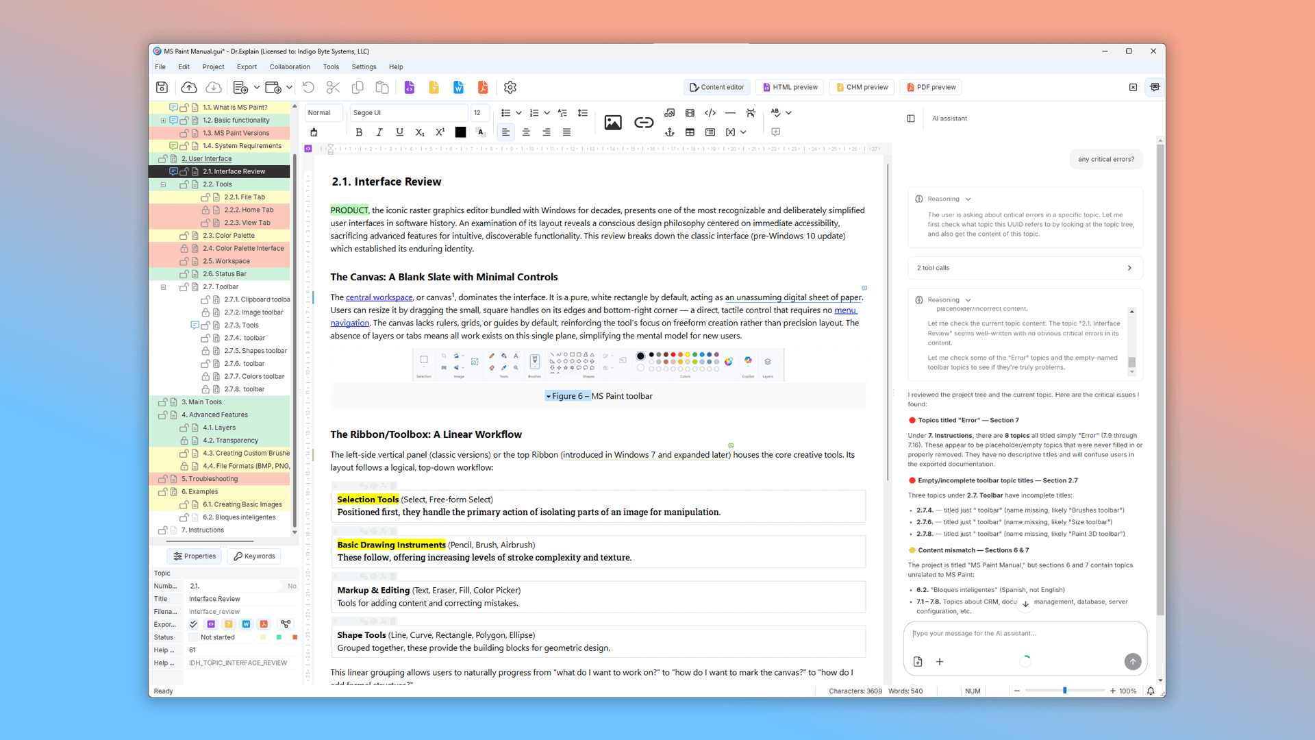Set status to the green color swatch

point(279,637)
